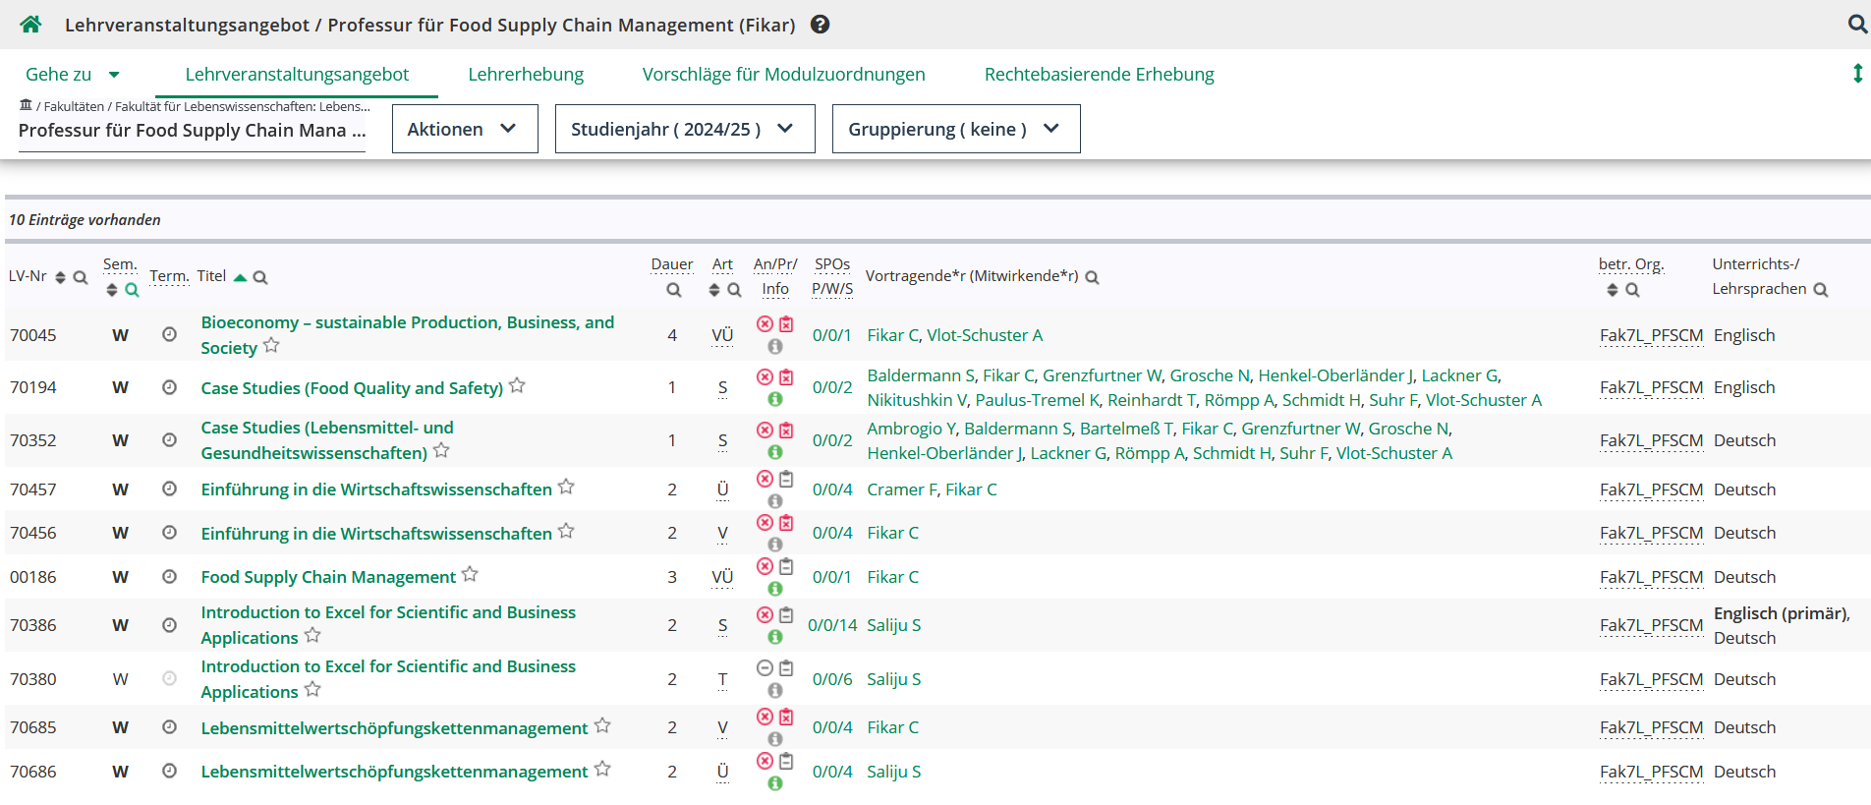The width and height of the screenshot is (1871, 805).
Task: Click the search magnifier in top right
Action: click(x=1856, y=25)
